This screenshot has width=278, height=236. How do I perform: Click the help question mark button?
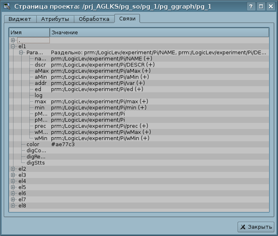pyautogui.click(x=251, y=7)
